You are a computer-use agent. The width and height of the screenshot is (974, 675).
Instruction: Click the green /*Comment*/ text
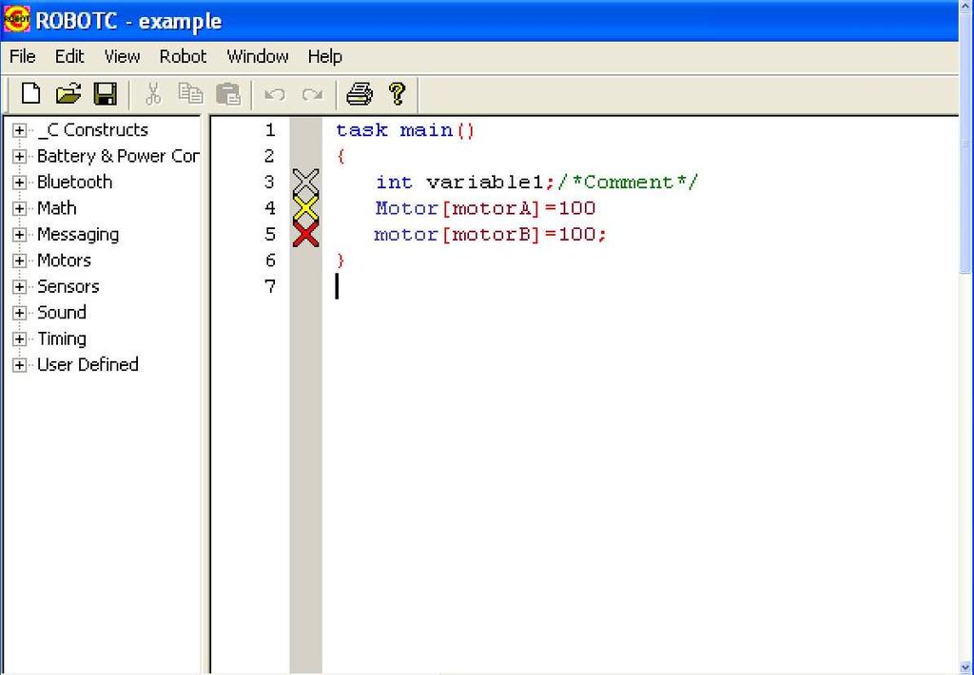point(628,182)
